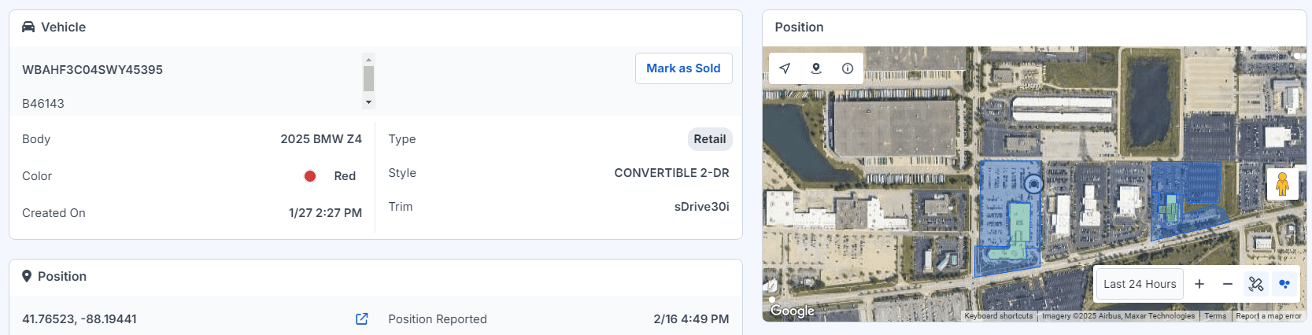Toggle the clustered points map button
1312x335 pixels.
pyautogui.click(x=1284, y=284)
